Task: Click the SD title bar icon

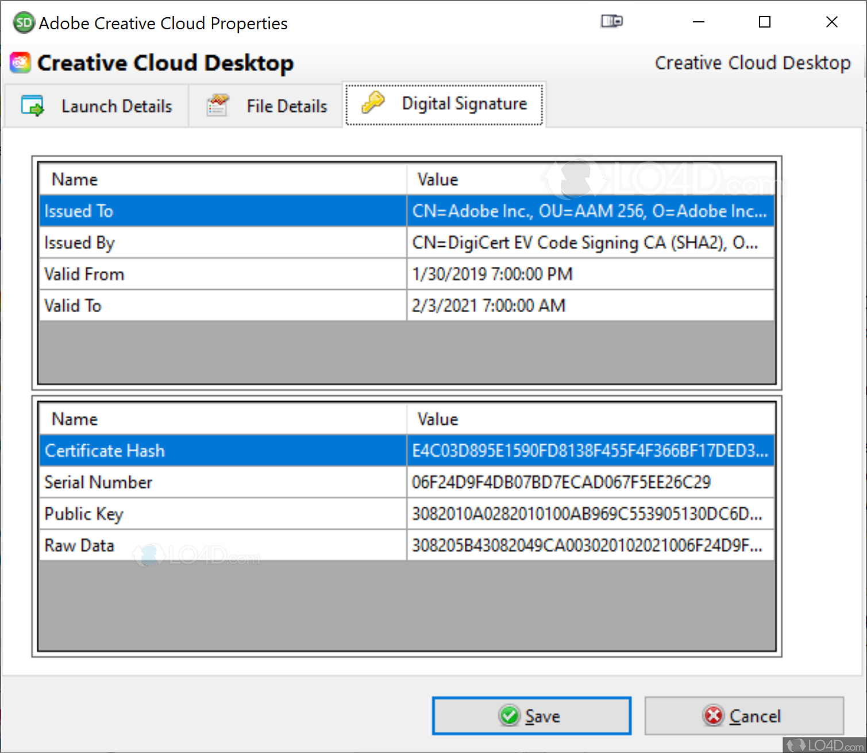Action: [x=24, y=23]
